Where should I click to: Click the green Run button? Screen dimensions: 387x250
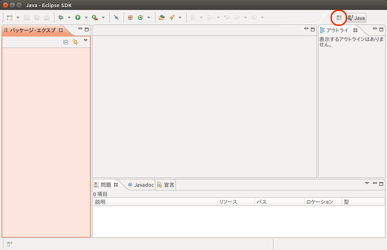78,17
